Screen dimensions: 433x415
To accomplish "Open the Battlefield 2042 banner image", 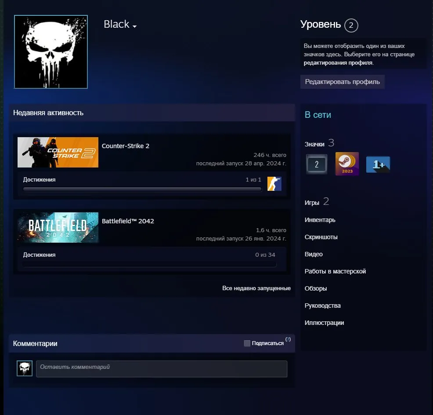I will (x=58, y=228).
